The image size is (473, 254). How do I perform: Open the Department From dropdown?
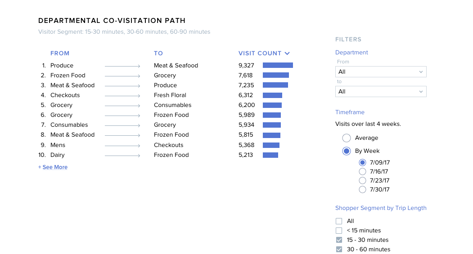point(381,72)
